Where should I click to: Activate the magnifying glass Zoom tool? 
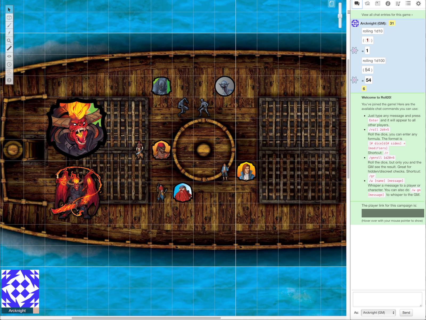point(9,41)
